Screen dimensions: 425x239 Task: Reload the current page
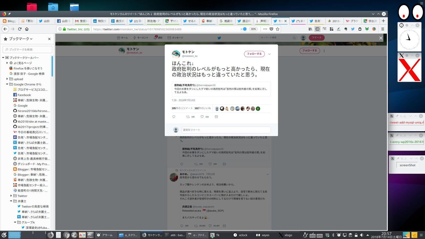20,29
